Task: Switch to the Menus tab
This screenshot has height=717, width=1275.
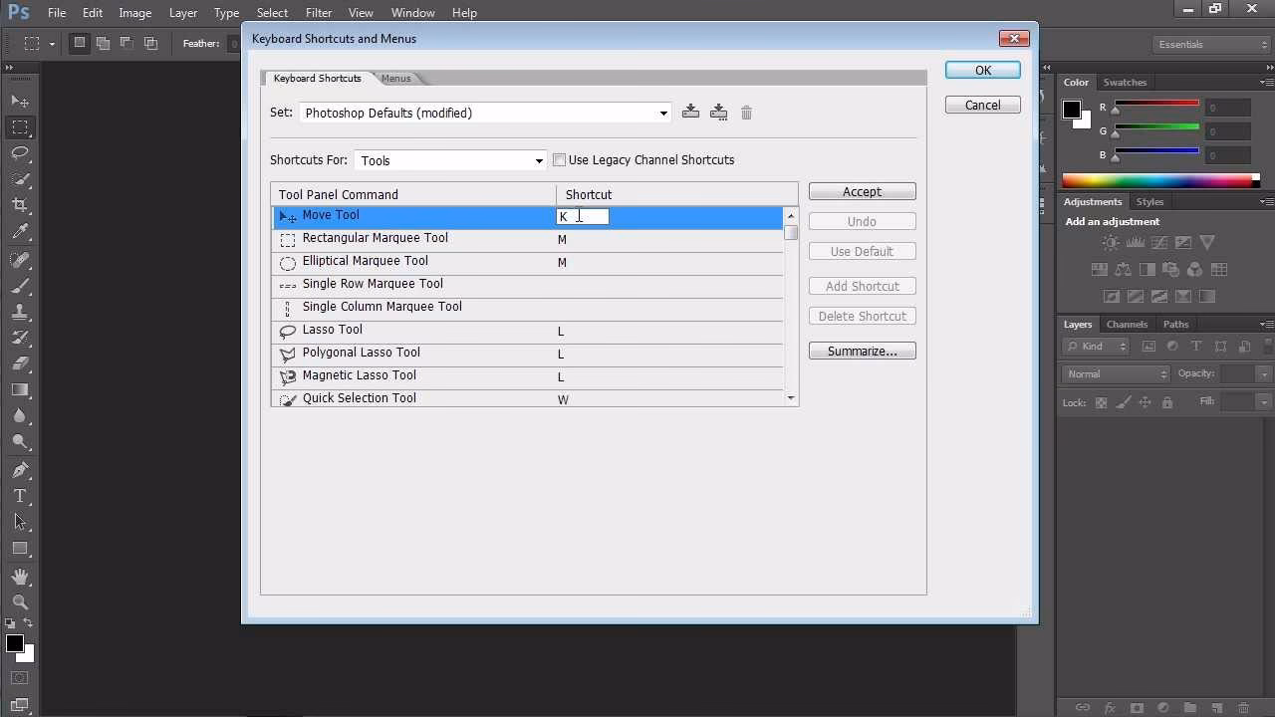Action: (396, 78)
